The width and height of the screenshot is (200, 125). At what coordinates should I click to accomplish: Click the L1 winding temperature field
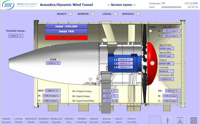coord(125,60)
